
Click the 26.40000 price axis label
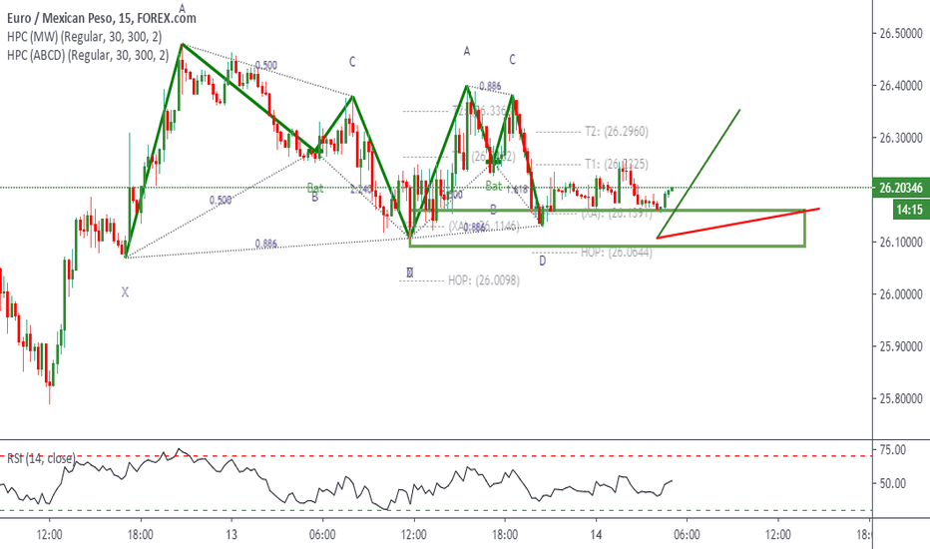[x=901, y=86]
